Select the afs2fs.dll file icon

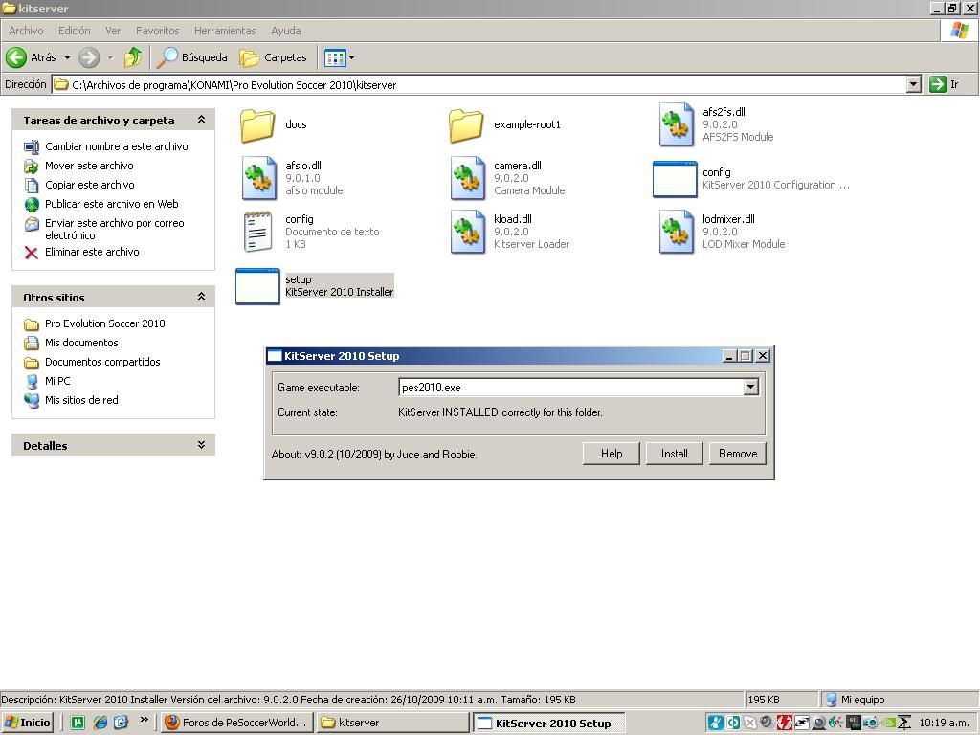677,124
